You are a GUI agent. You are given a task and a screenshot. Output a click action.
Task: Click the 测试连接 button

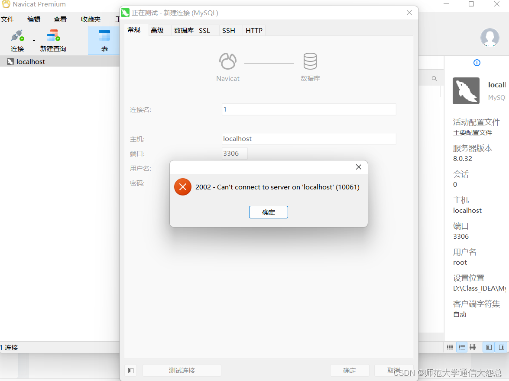coord(182,370)
